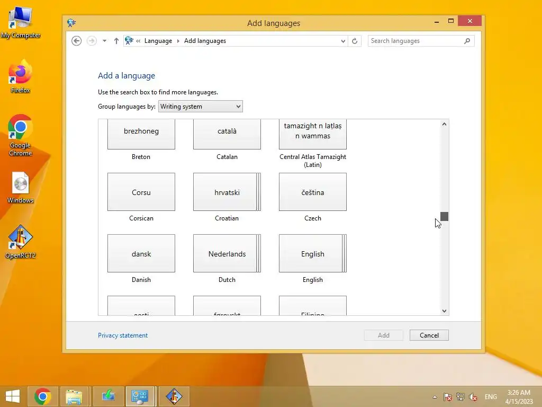Open the Start button

[13, 396]
